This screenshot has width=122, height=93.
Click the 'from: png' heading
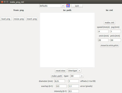tap(19, 10)
